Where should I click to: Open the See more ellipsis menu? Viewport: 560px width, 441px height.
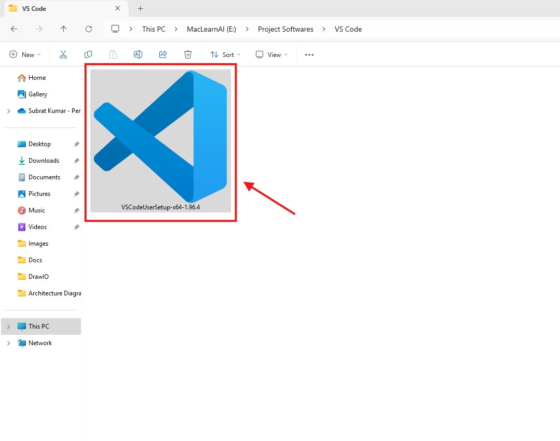309,54
